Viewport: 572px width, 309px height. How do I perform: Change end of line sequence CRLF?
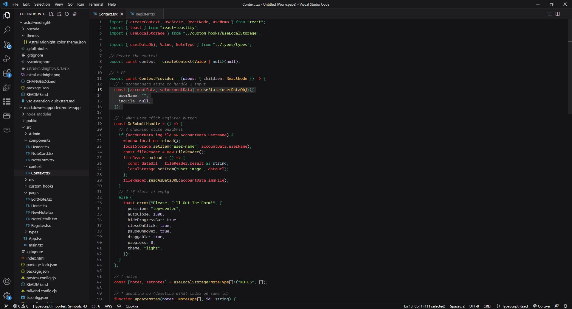[x=488, y=306]
